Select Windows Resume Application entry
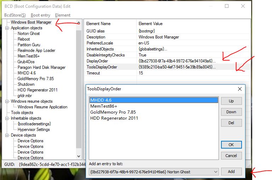Viewport: 272px width, 180px height. point(42,107)
